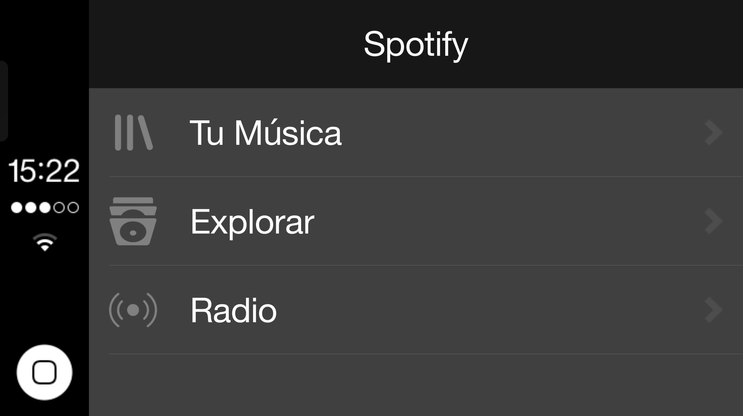Tap the Radio broadcast waves icon
743x416 pixels.
click(x=133, y=310)
